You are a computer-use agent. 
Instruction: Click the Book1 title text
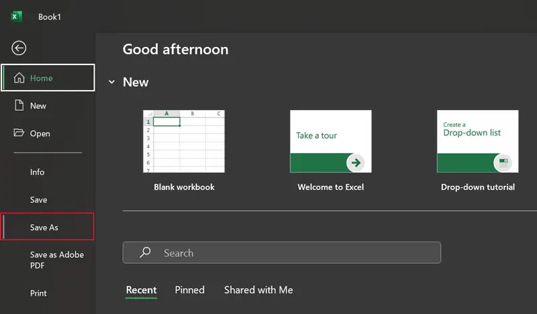pos(50,17)
